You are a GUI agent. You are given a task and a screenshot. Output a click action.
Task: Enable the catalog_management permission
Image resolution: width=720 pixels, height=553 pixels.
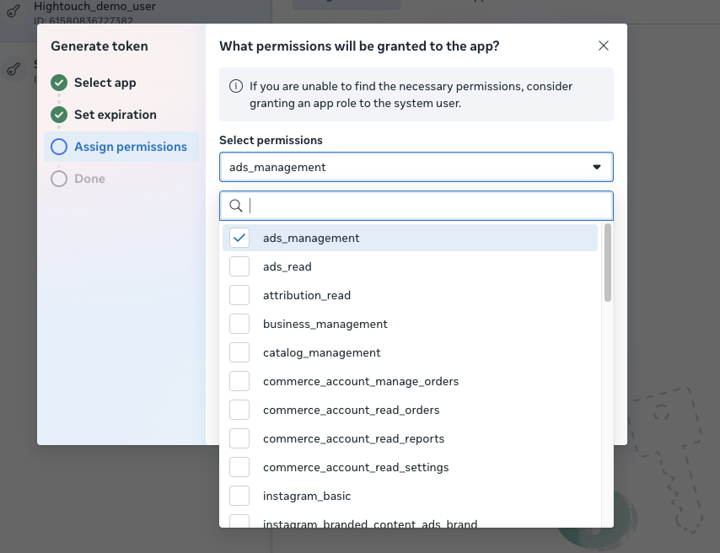click(x=239, y=352)
